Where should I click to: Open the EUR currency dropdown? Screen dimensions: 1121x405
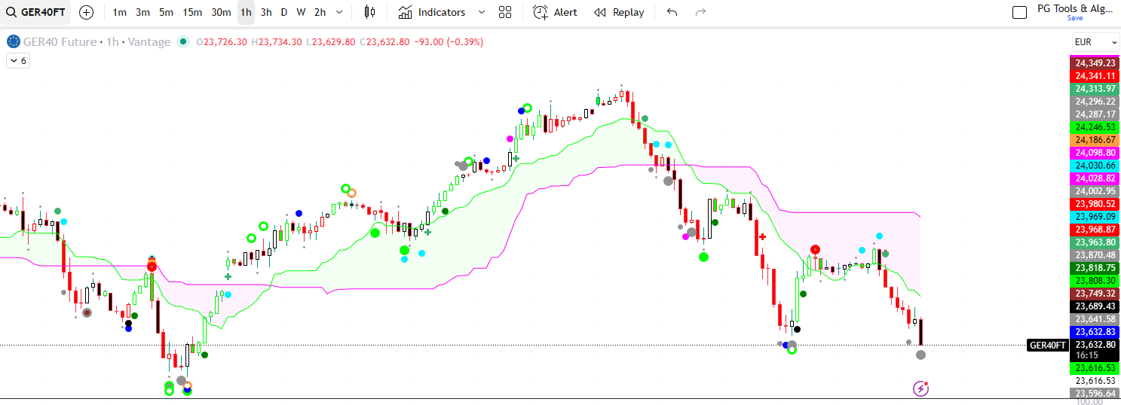coord(1095,42)
